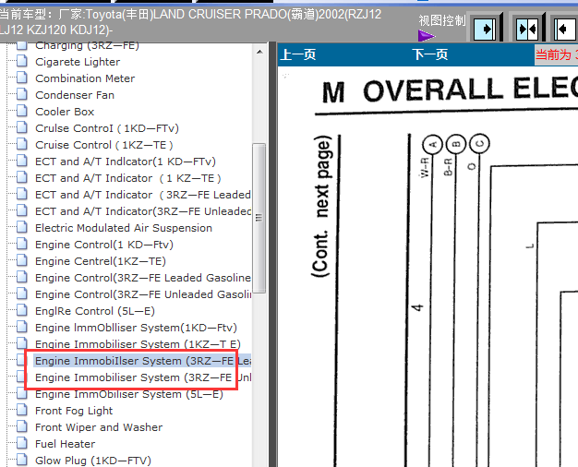This screenshot has height=467, width=578.
Task: Click the 当前为 page status text
Action: coord(556,55)
